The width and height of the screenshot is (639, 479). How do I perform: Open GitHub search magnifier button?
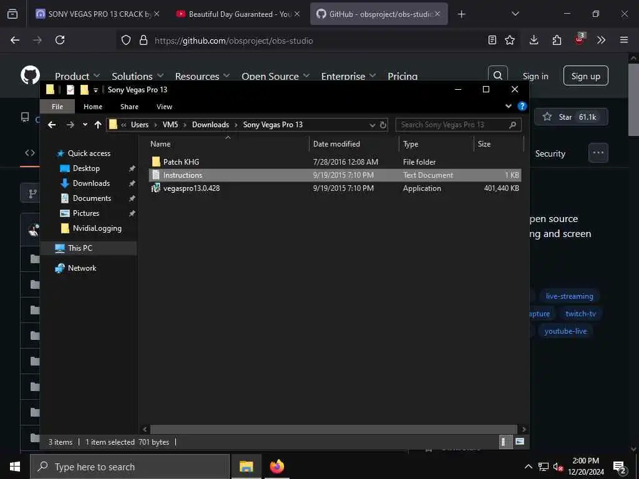(497, 75)
